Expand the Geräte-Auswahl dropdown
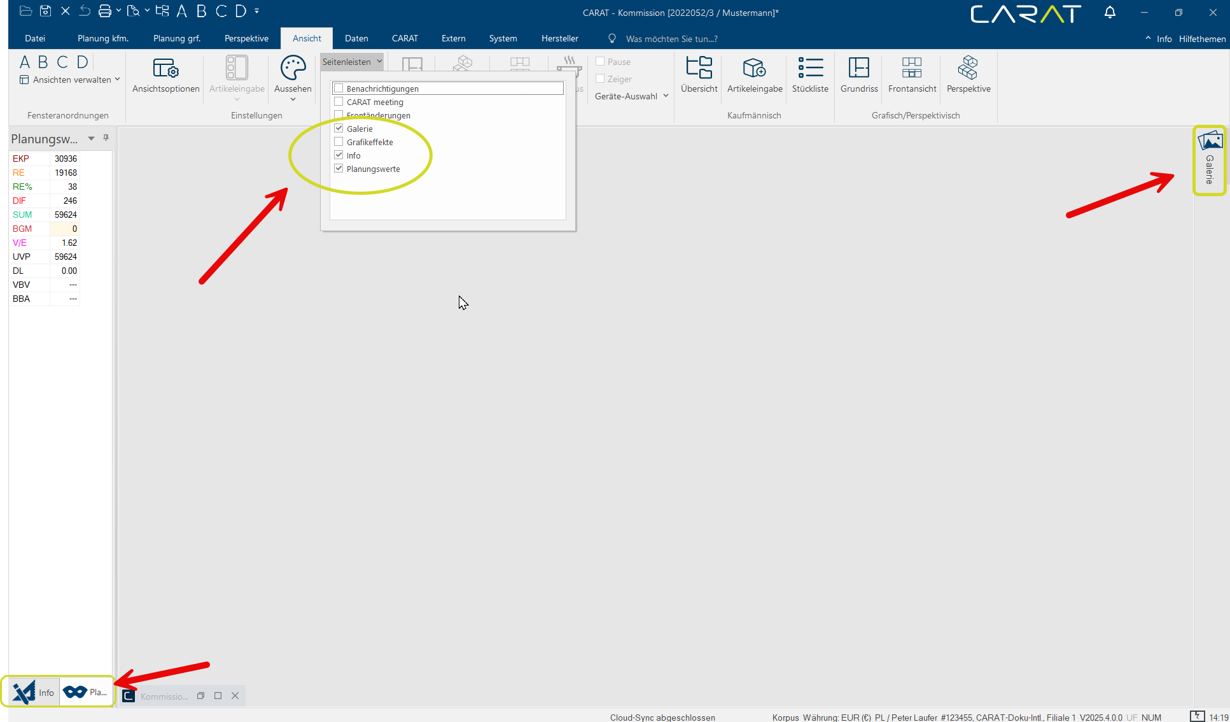The height and width of the screenshot is (722, 1230). (631, 96)
